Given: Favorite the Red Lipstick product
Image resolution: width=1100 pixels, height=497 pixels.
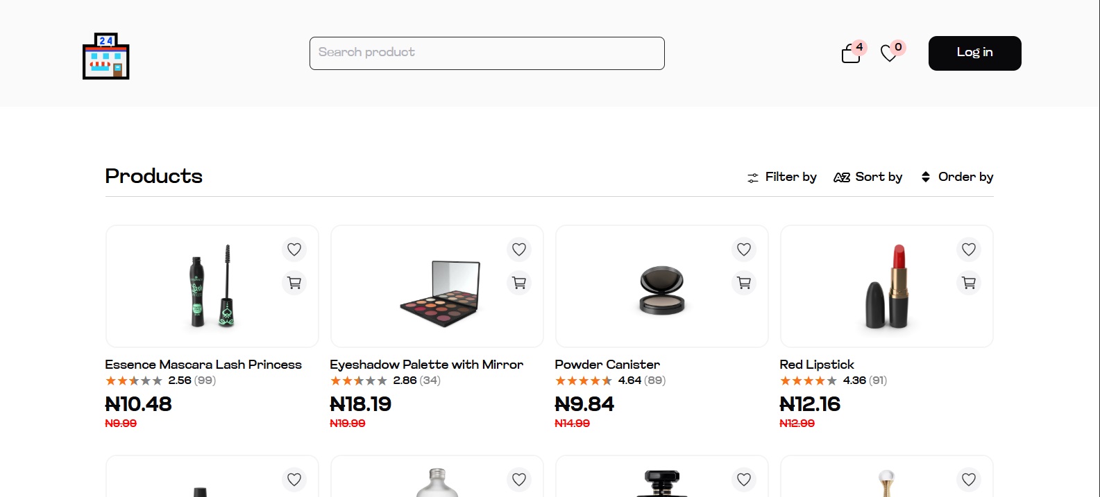Looking at the screenshot, I should tap(969, 250).
